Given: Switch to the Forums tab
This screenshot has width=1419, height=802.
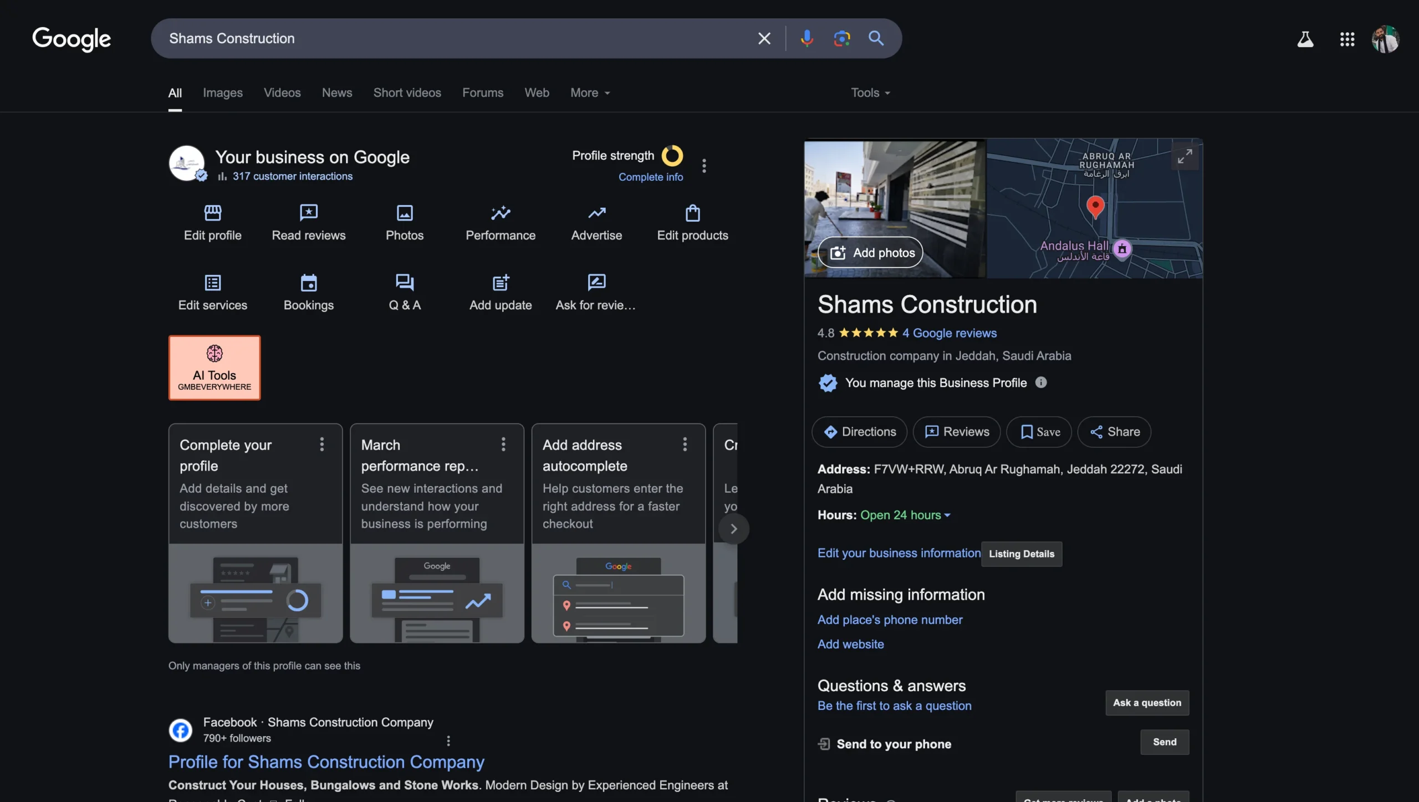Looking at the screenshot, I should [x=483, y=93].
